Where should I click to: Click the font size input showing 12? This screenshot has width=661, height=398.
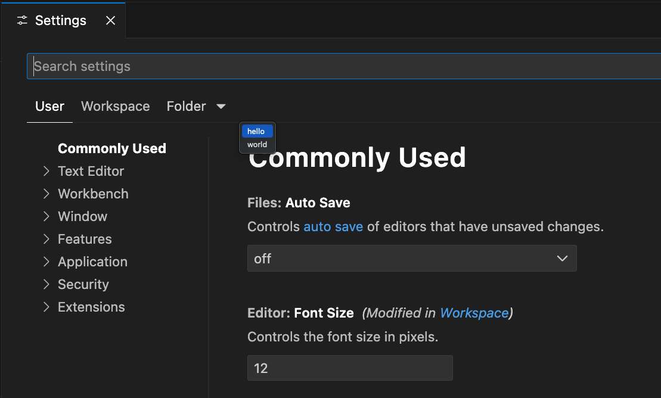[x=349, y=368]
